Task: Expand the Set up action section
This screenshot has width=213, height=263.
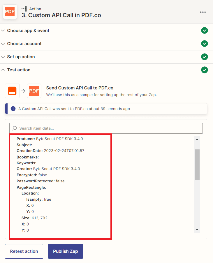Action: pos(21,57)
